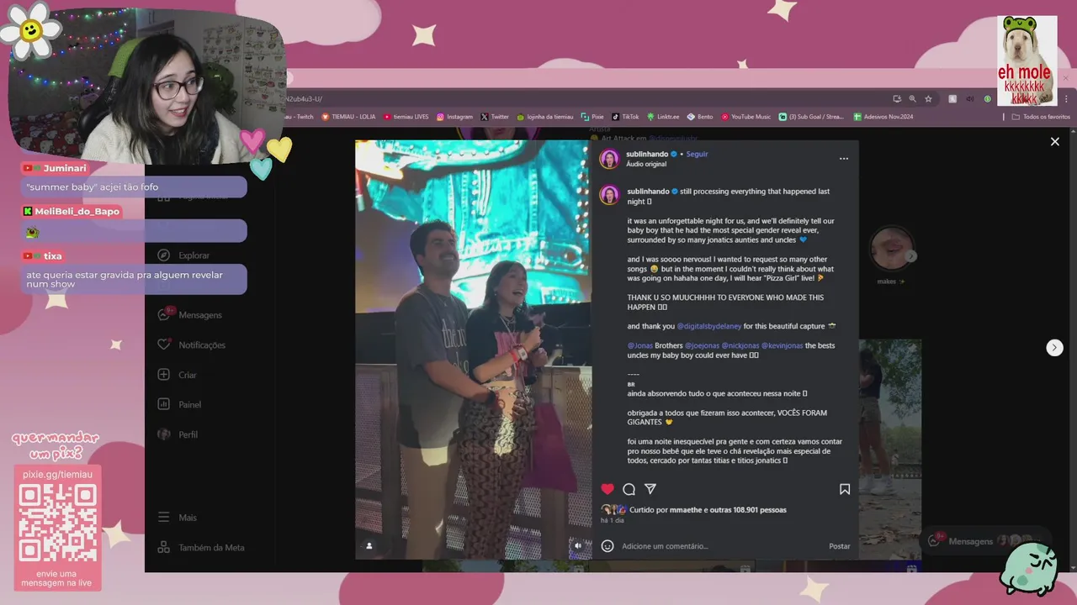Click the tab audio speaker icon in the toolbar
The height and width of the screenshot is (605, 1077).
tap(968, 99)
